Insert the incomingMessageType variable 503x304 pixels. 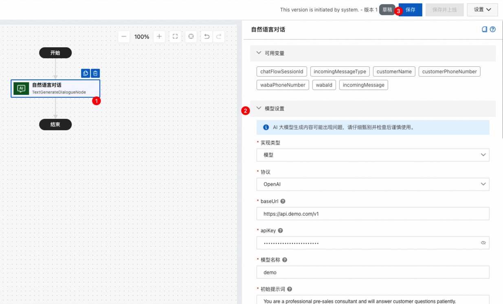click(x=340, y=72)
